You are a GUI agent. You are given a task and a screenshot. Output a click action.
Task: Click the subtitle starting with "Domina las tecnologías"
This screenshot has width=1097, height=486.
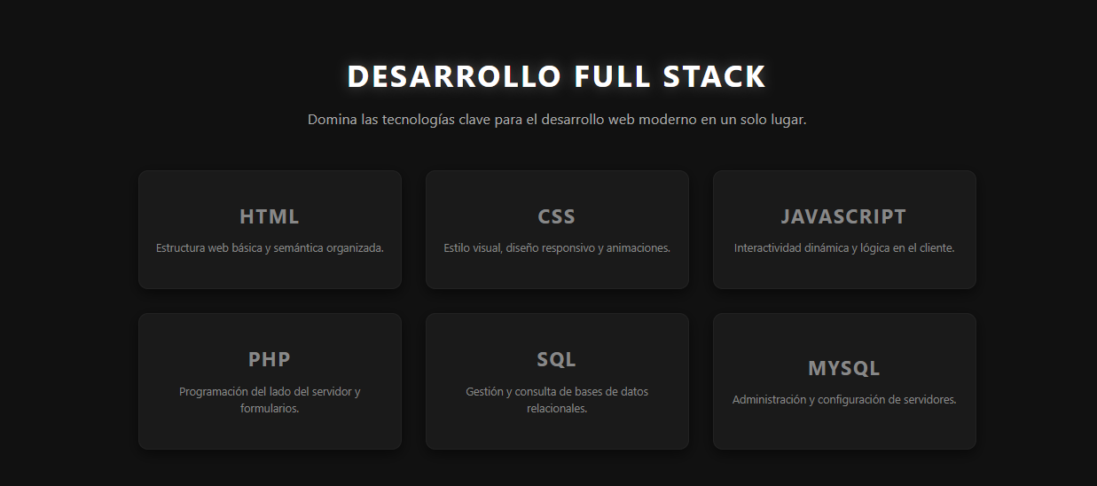(556, 120)
